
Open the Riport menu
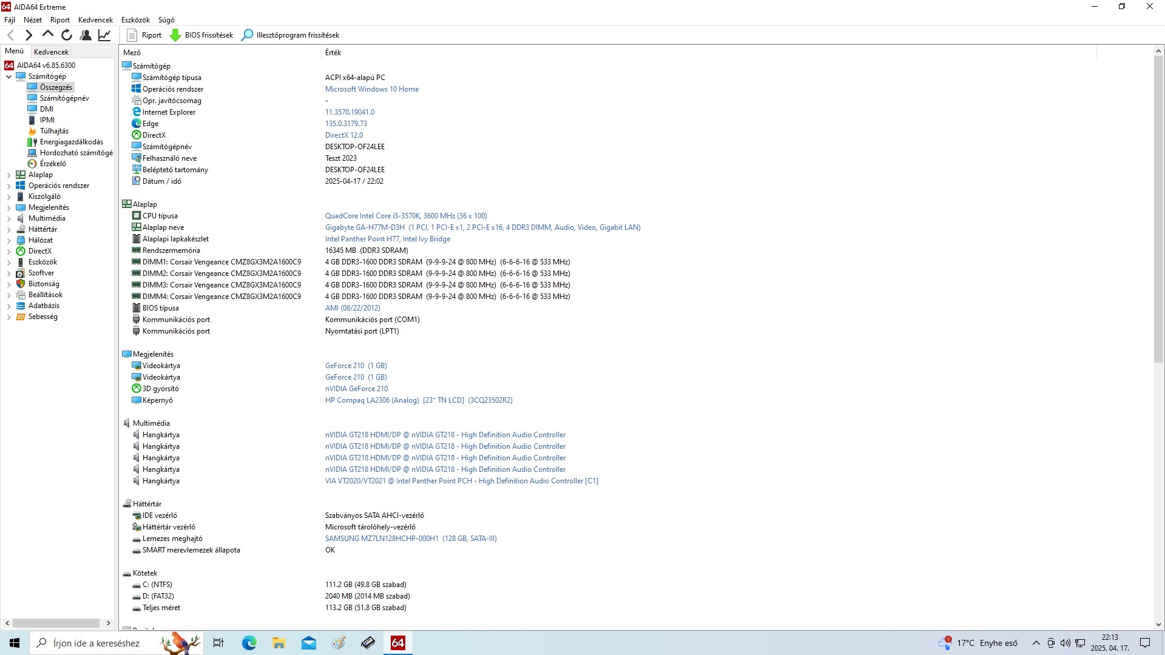tap(60, 20)
